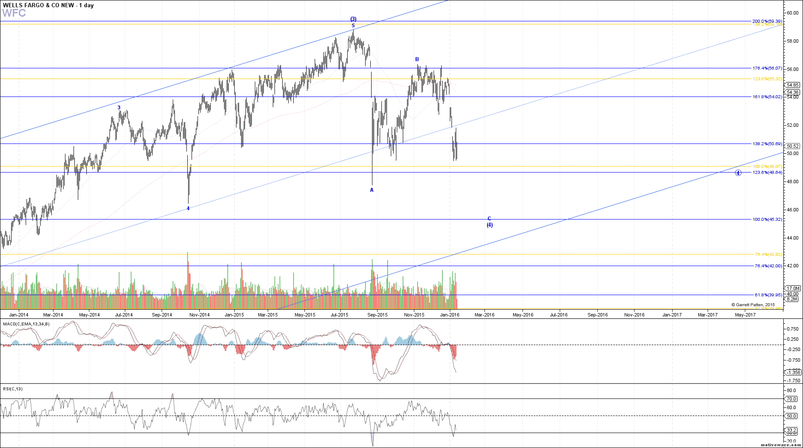This screenshot has height=448, width=803.
Task: Click the -1.356 MACD value tag
Action: (x=793, y=372)
